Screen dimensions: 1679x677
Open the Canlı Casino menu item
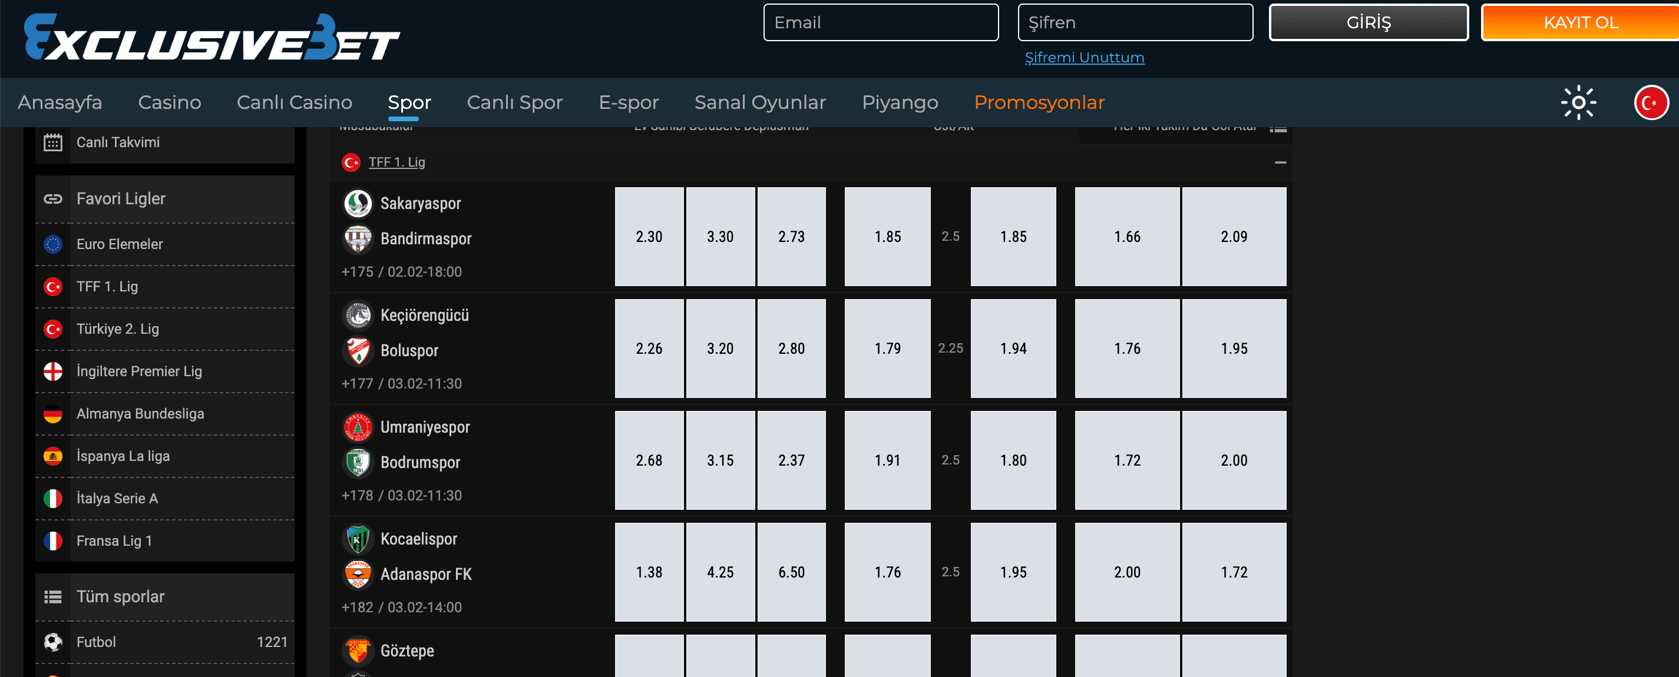coord(294,102)
